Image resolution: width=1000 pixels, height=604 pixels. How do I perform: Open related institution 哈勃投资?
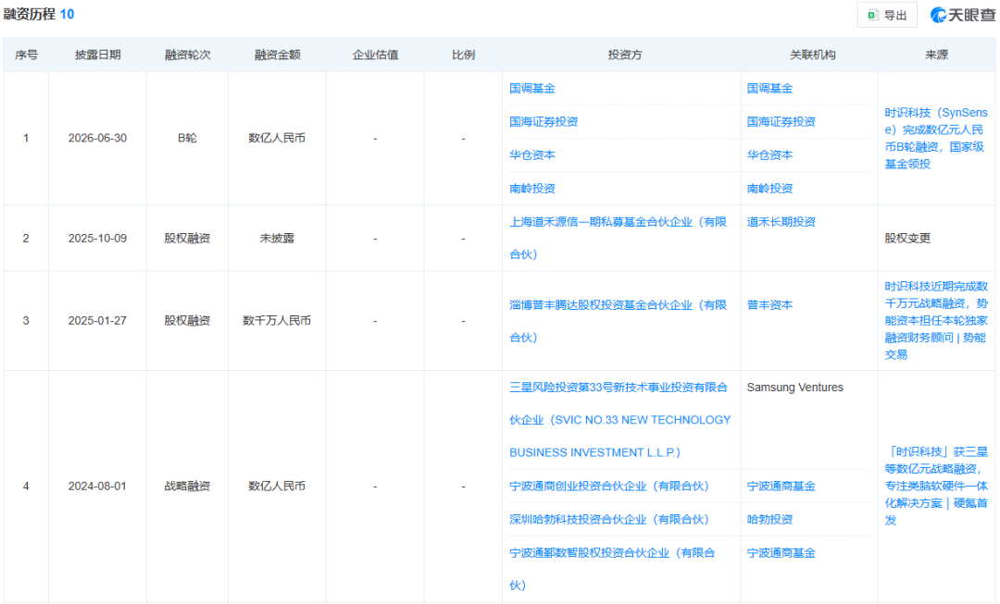coord(769,519)
